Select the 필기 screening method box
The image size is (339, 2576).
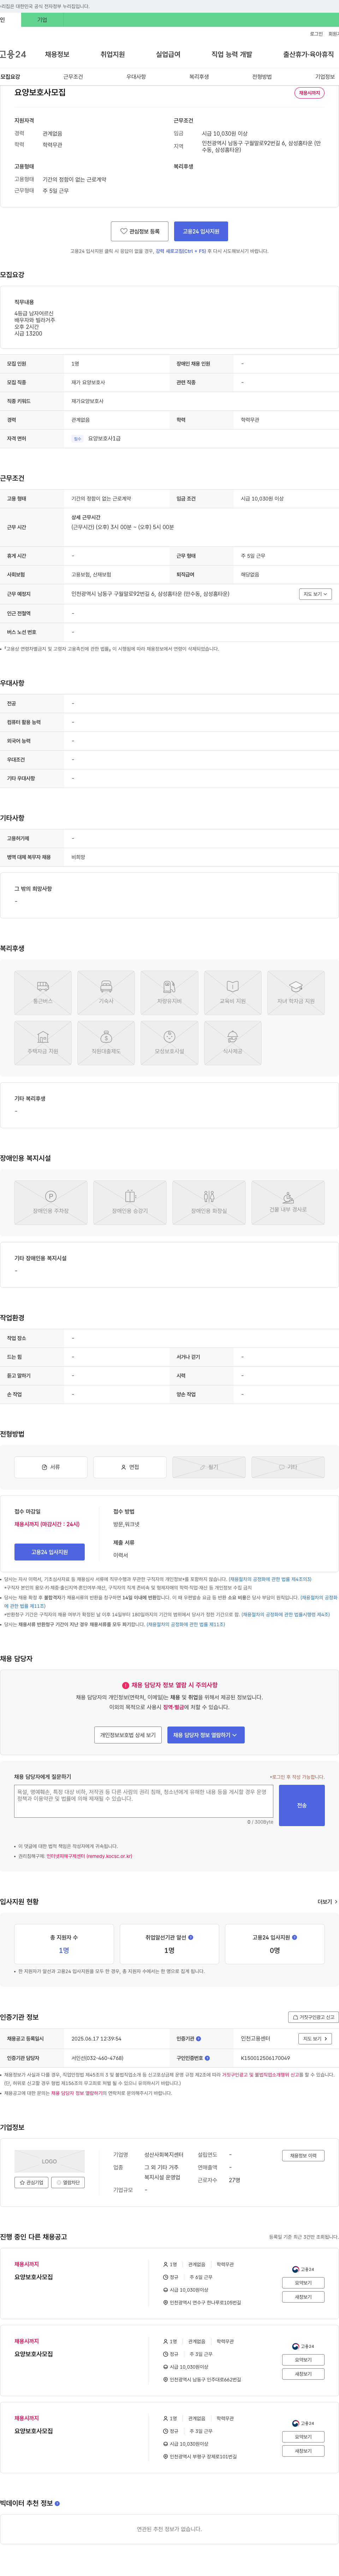[209, 1467]
